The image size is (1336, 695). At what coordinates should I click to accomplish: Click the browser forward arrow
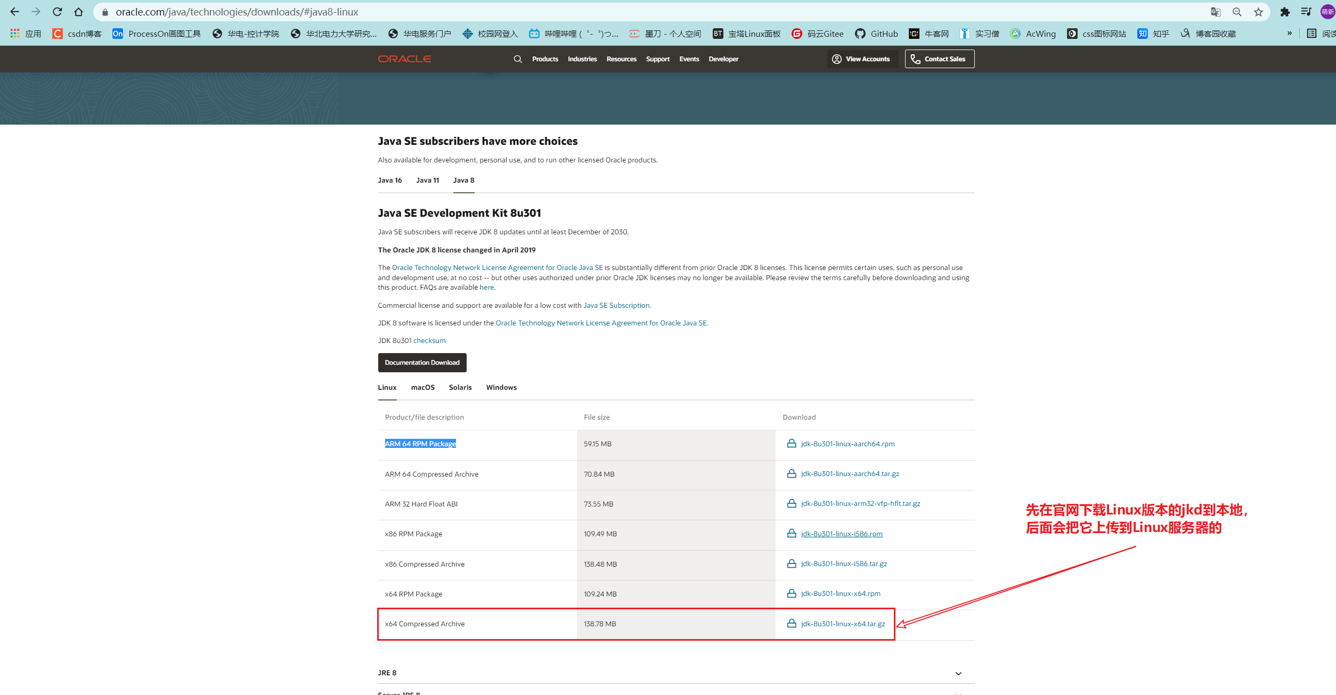pyautogui.click(x=36, y=12)
